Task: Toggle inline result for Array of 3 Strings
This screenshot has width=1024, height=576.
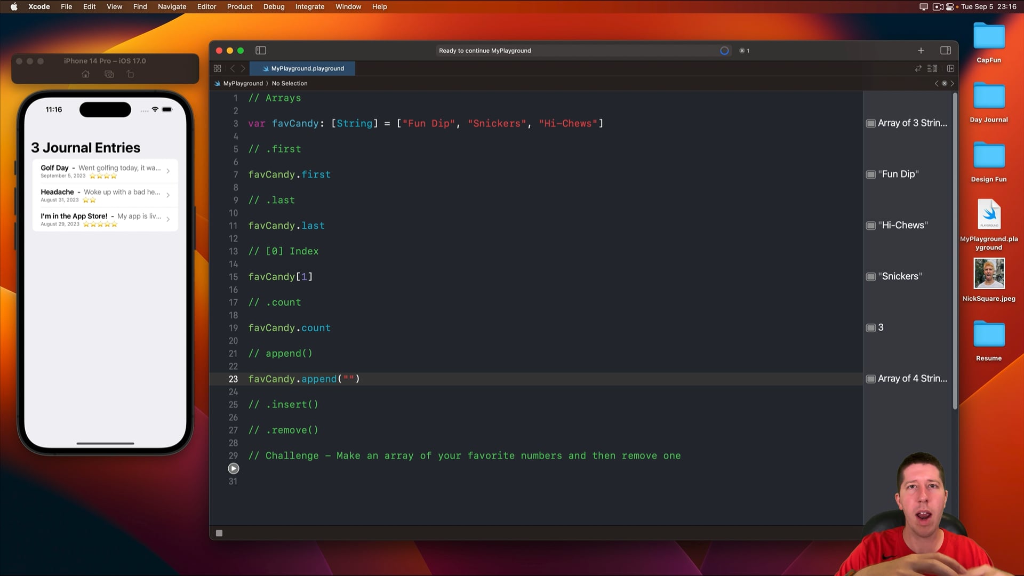Action: 870,123
